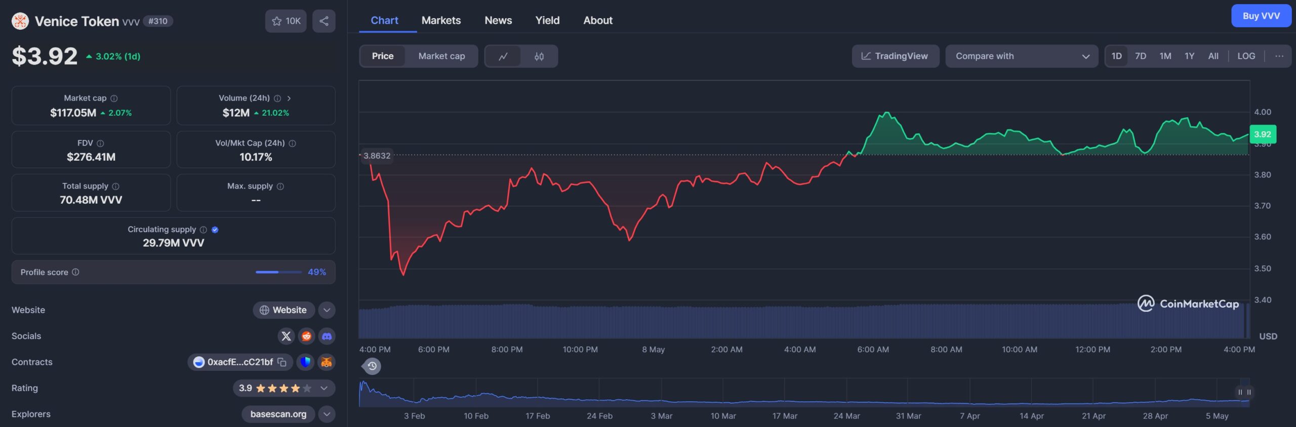Open the Compare with dropdown

1022,56
